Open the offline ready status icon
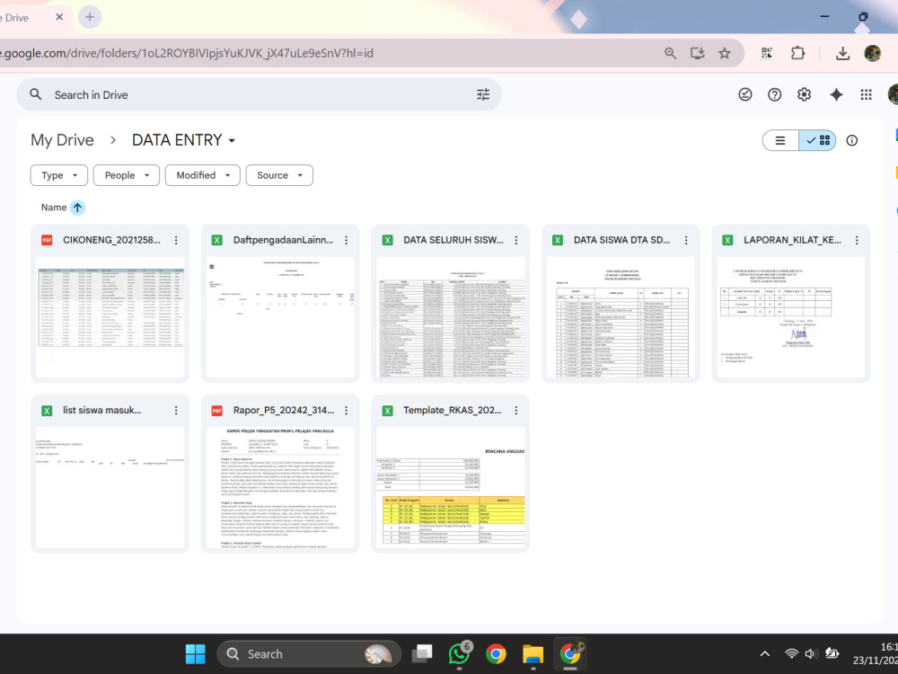 point(744,94)
